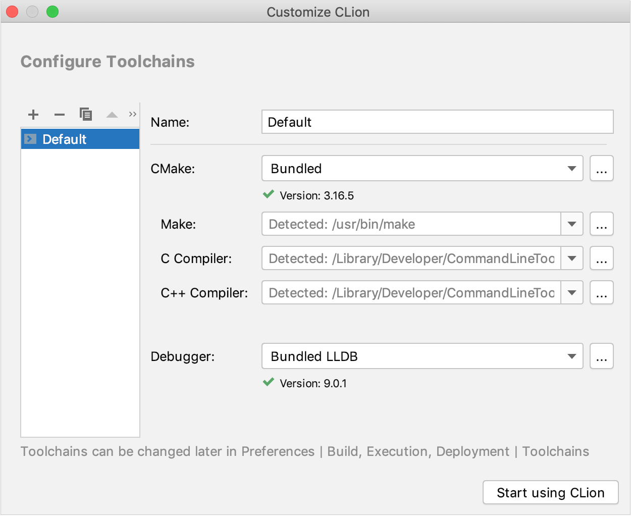Add a new toolchain with the plus icon
The width and height of the screenshot is (631, 516).
[x=33, y=115]
